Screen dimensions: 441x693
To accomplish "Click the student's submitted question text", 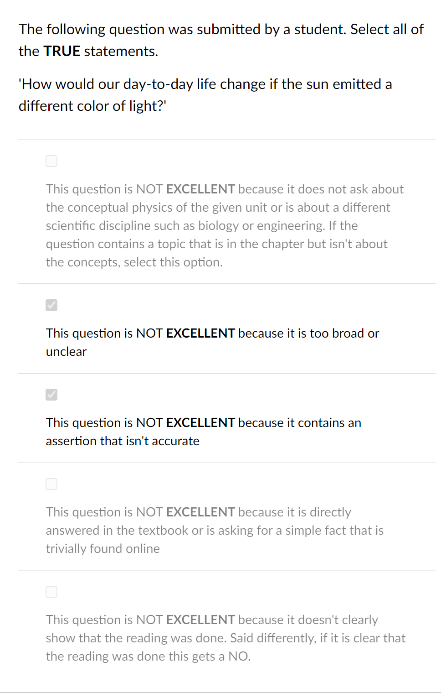I will pos(205,95).
